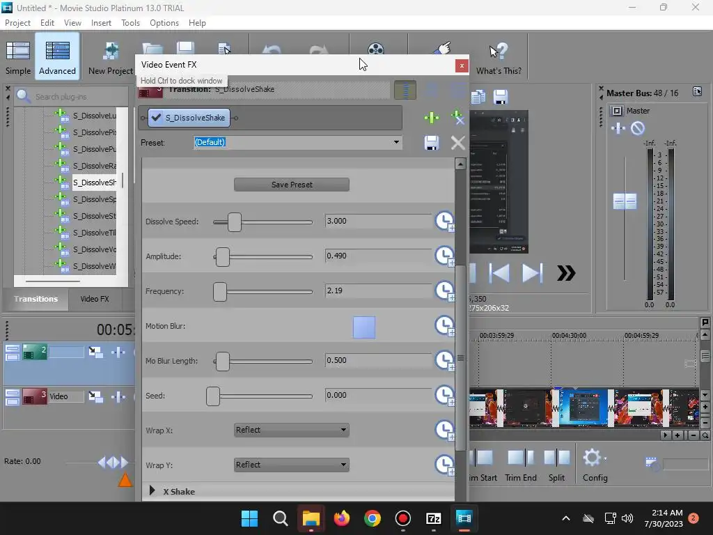Save the preset using the floppy disk icon
The image size is (713, 535).
click(432, 143)
